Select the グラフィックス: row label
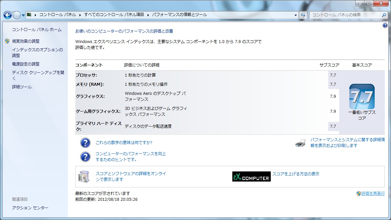The height and width of the screenshot is (220, 391). 90,96
